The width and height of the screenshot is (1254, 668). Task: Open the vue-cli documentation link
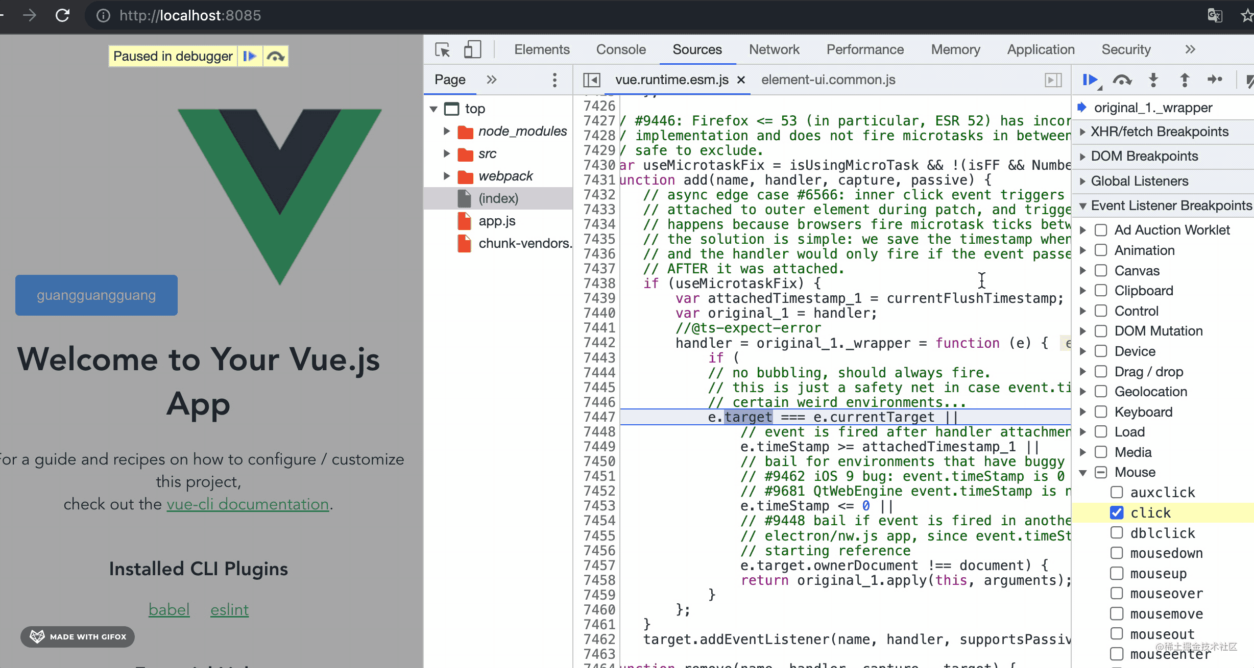pyautogui.click(x=248, y=504)
